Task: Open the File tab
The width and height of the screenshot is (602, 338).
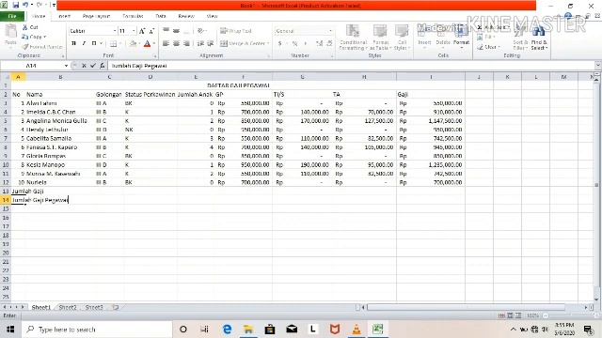Action: pos(12,17)
